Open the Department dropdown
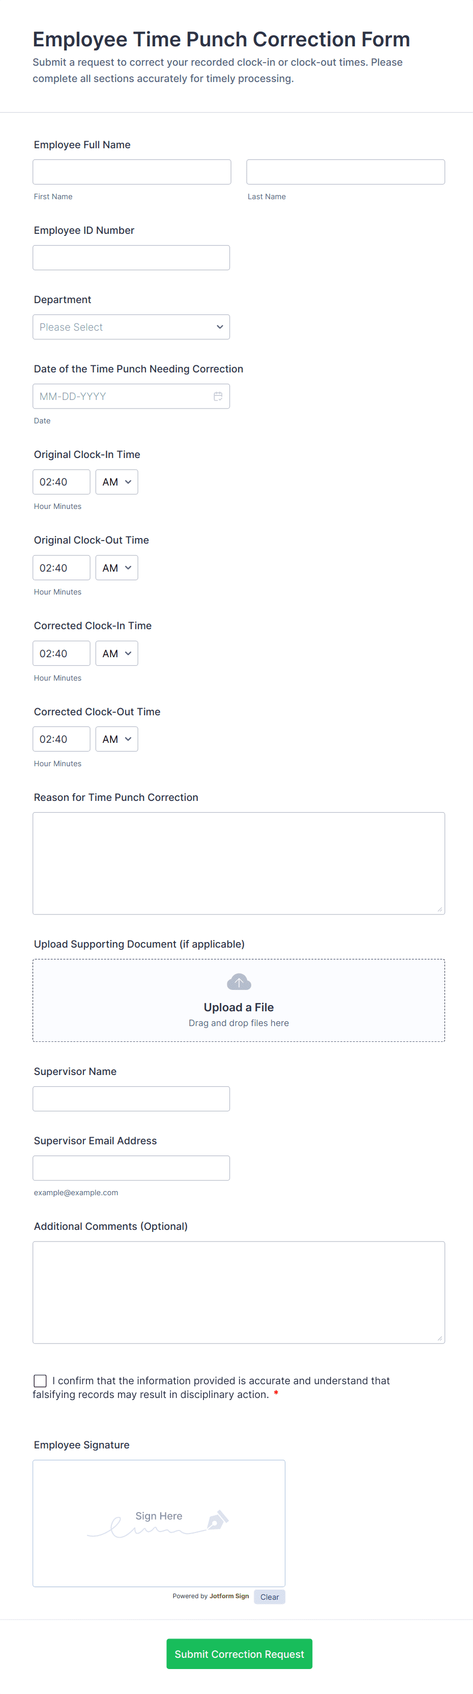 point(131,327)
